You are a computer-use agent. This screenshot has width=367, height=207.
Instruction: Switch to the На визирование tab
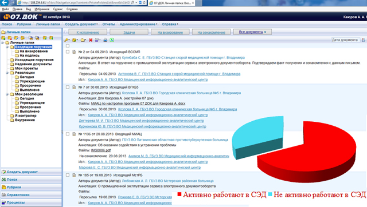coord(170,32)
